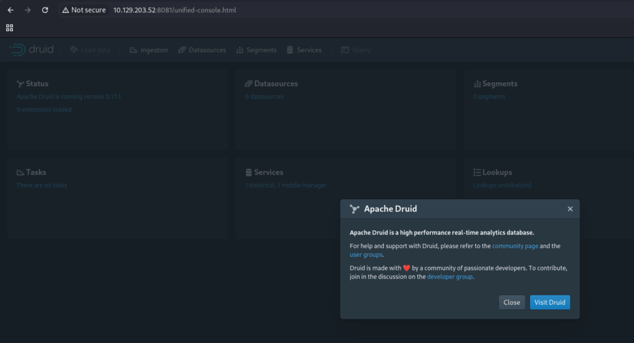The width and height of the screenshot is (634, 343).
Task: Click the Apache Druid dialog title
Action: (x=391, y=209)
